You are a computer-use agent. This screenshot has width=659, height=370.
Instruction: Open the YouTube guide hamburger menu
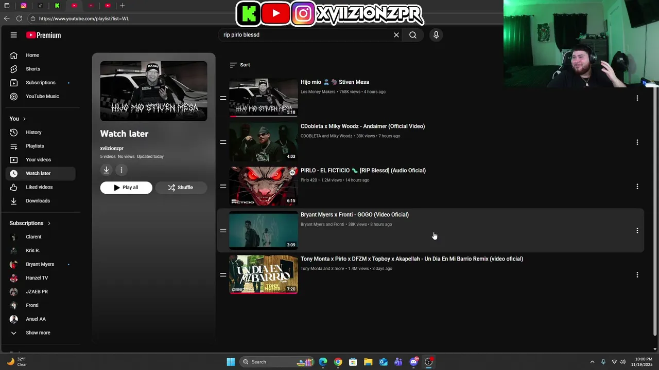pos(14,35)
